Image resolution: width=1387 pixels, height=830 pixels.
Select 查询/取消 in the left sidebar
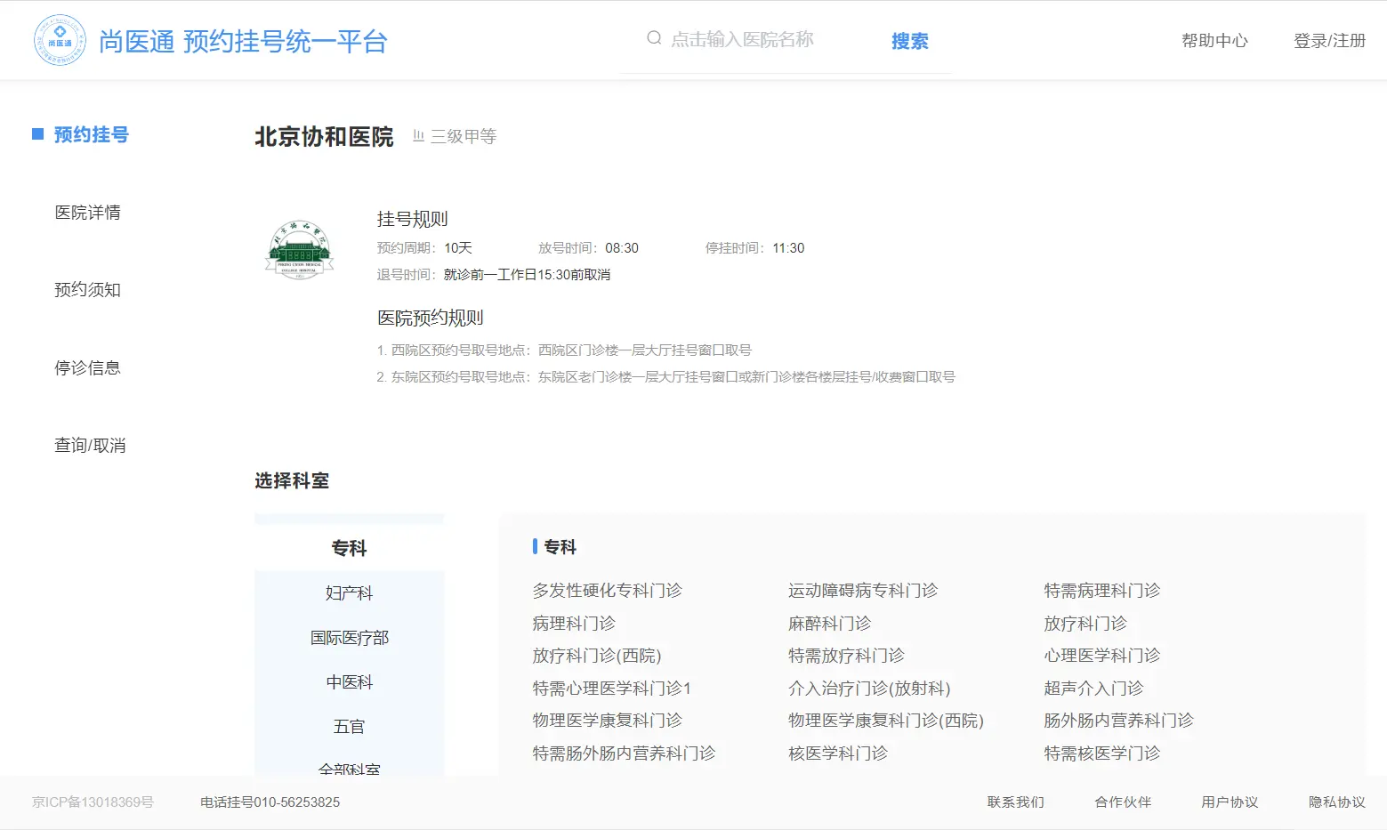[90, 445]
